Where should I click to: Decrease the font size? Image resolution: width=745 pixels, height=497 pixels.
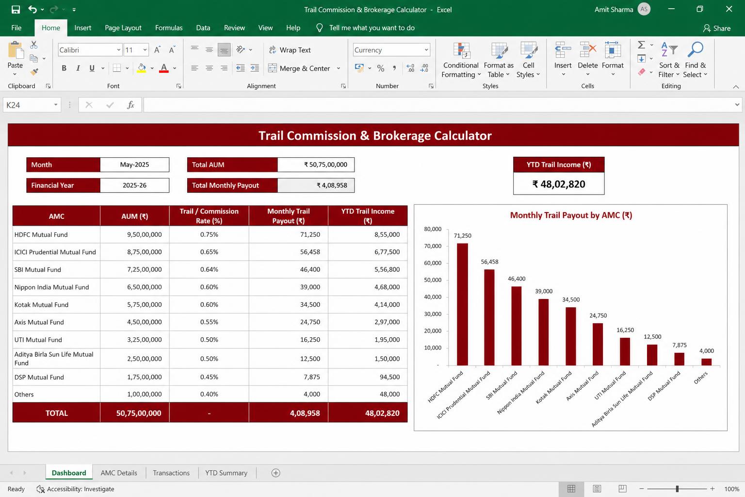(x=172, y=50)
